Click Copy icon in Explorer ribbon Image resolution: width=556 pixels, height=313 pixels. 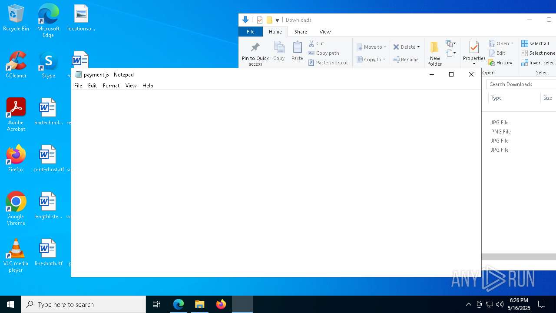point(279,51)
